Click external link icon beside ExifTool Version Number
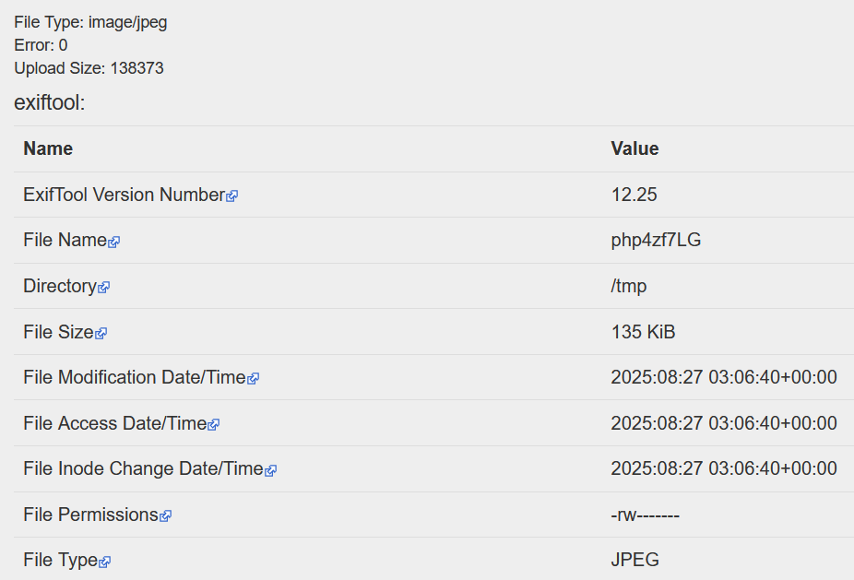This screenshot has width=854, height=580. pyautogui.click(x=232, y=195)
